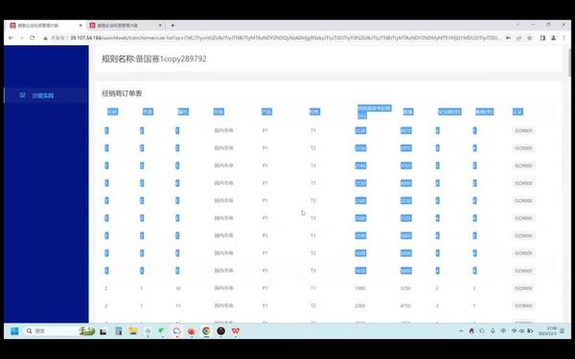Image resolution: width=575 pixels, height=359 pixels.
Task: Open File Explorer folder on the taskbar
Action: (133, 331)
